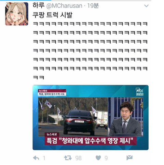Click the reply count 1
The image size is (164, 165).
point(44,158)
